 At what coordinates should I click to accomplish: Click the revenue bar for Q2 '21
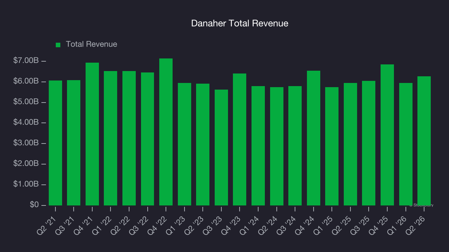pyautogui.click(x=55, y=143)
